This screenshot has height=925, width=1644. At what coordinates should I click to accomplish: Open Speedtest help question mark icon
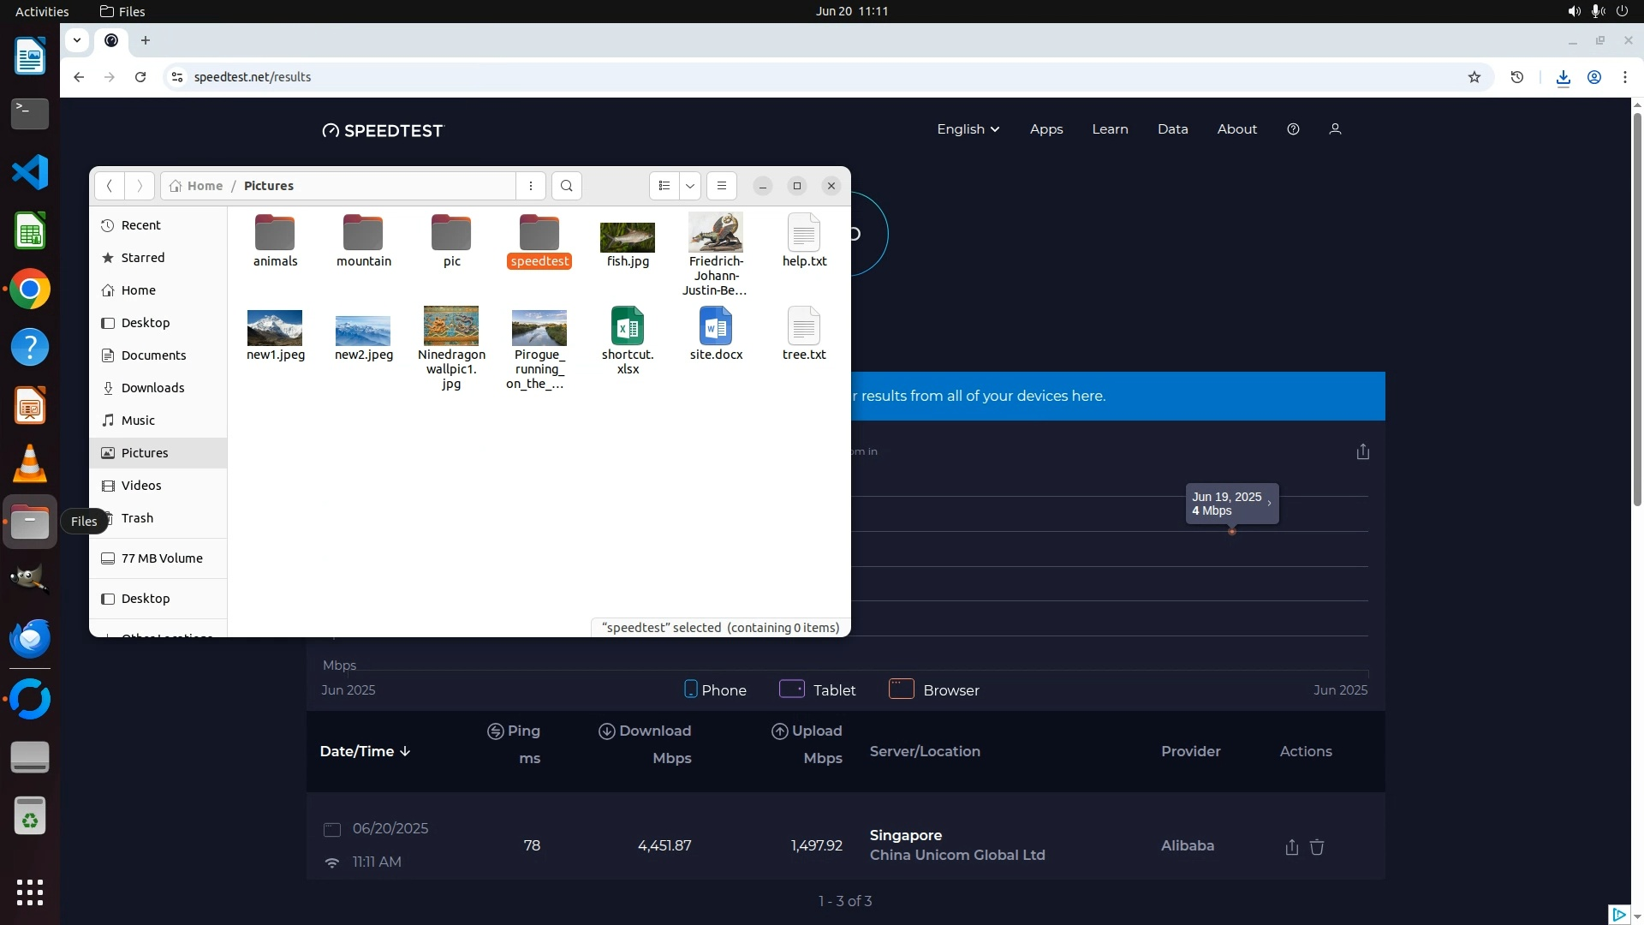tap(1293, 129)
